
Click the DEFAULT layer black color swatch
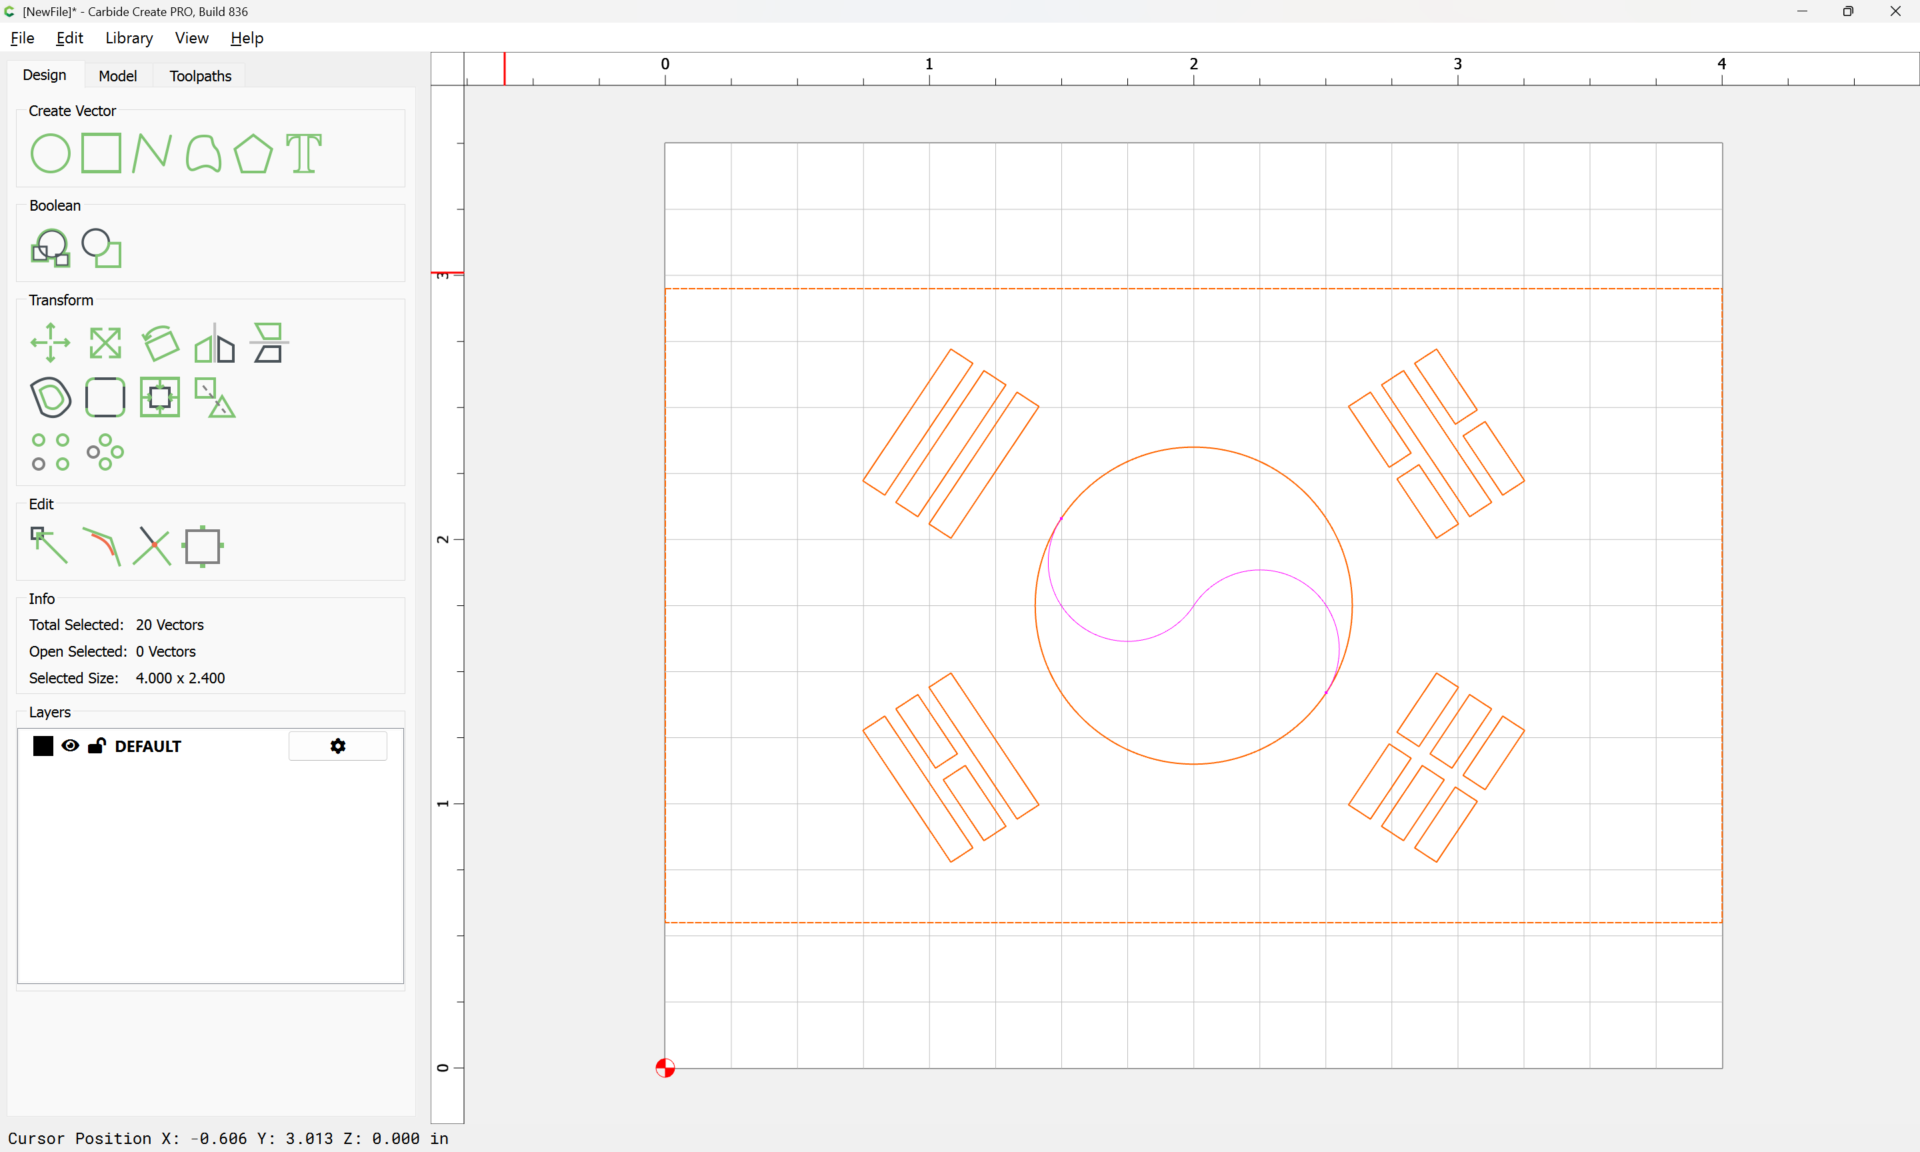pyautogui.click(x=43, y=745)
